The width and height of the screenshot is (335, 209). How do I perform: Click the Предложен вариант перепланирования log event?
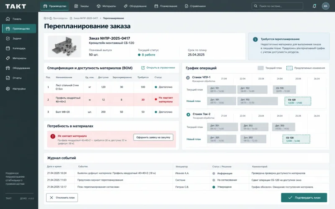pyautogui.click(x=100, y=180)
